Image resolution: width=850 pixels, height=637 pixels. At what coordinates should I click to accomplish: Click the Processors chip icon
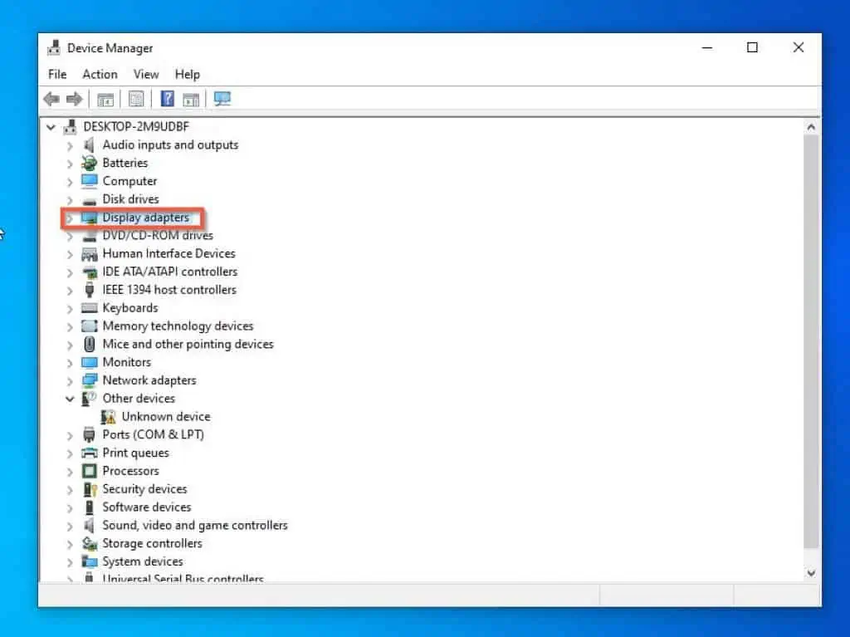90,471
